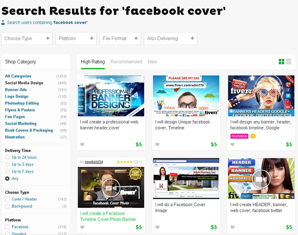Open the Platform filter dropdown
The height and width of the screenshot is (235, 298).
point(76,39)
